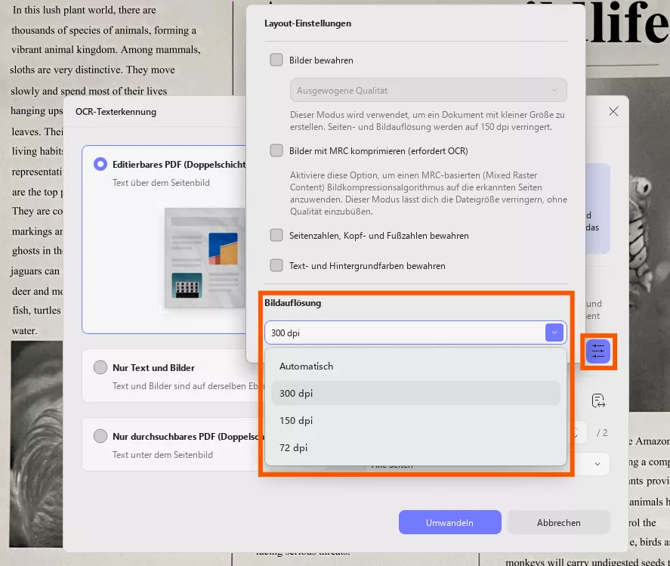
Task: Expand the page range dropdown chevron
Action: pyautogui.click(x=597, y=464)
